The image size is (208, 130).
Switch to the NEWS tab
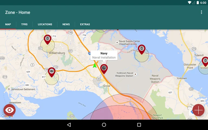66,24
